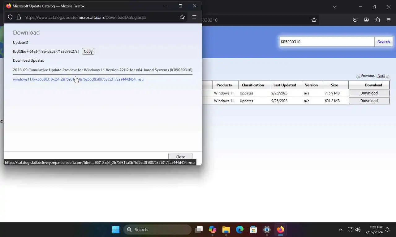
Task: Open Settings gear from the taskbar
Action: coord(267,230)
